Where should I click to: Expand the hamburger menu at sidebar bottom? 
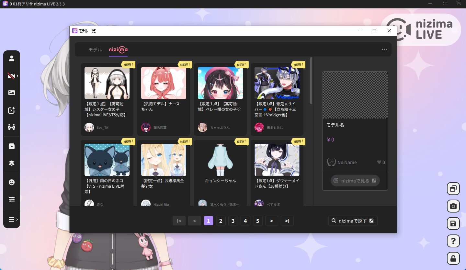[x=12, y=219]
